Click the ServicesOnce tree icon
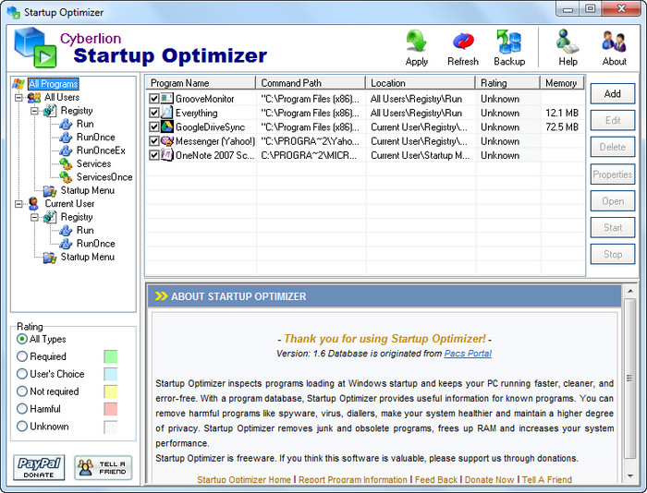The height and width of the screenshot is (493, 647). pyautogui.click(x=66, y=177)
